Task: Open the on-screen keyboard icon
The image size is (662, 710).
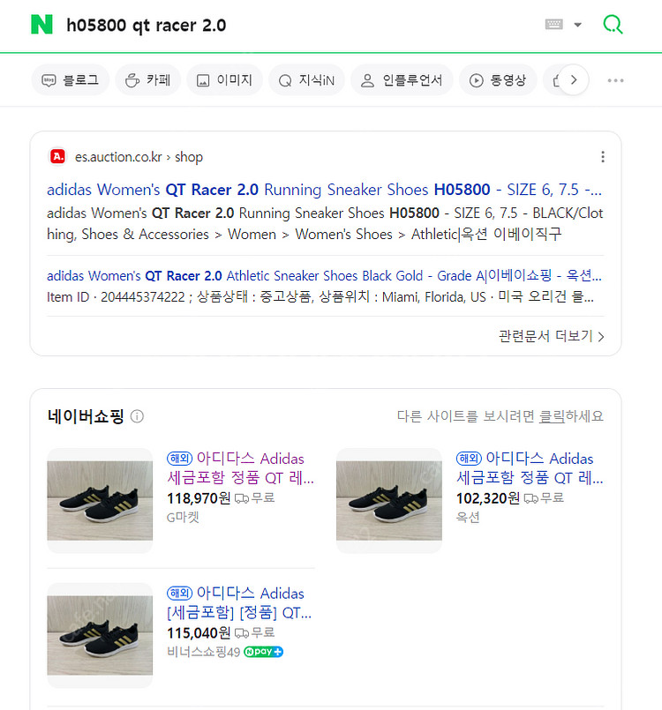Action: [x=553, y=25]
